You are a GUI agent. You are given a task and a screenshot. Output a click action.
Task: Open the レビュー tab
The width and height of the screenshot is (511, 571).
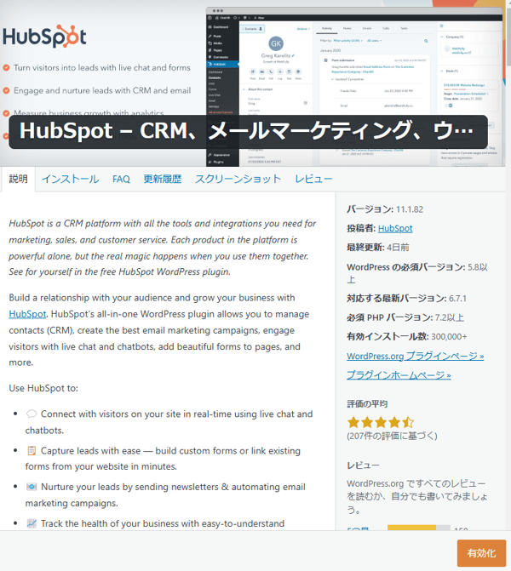pyautogui.click(x=313, y=180)
